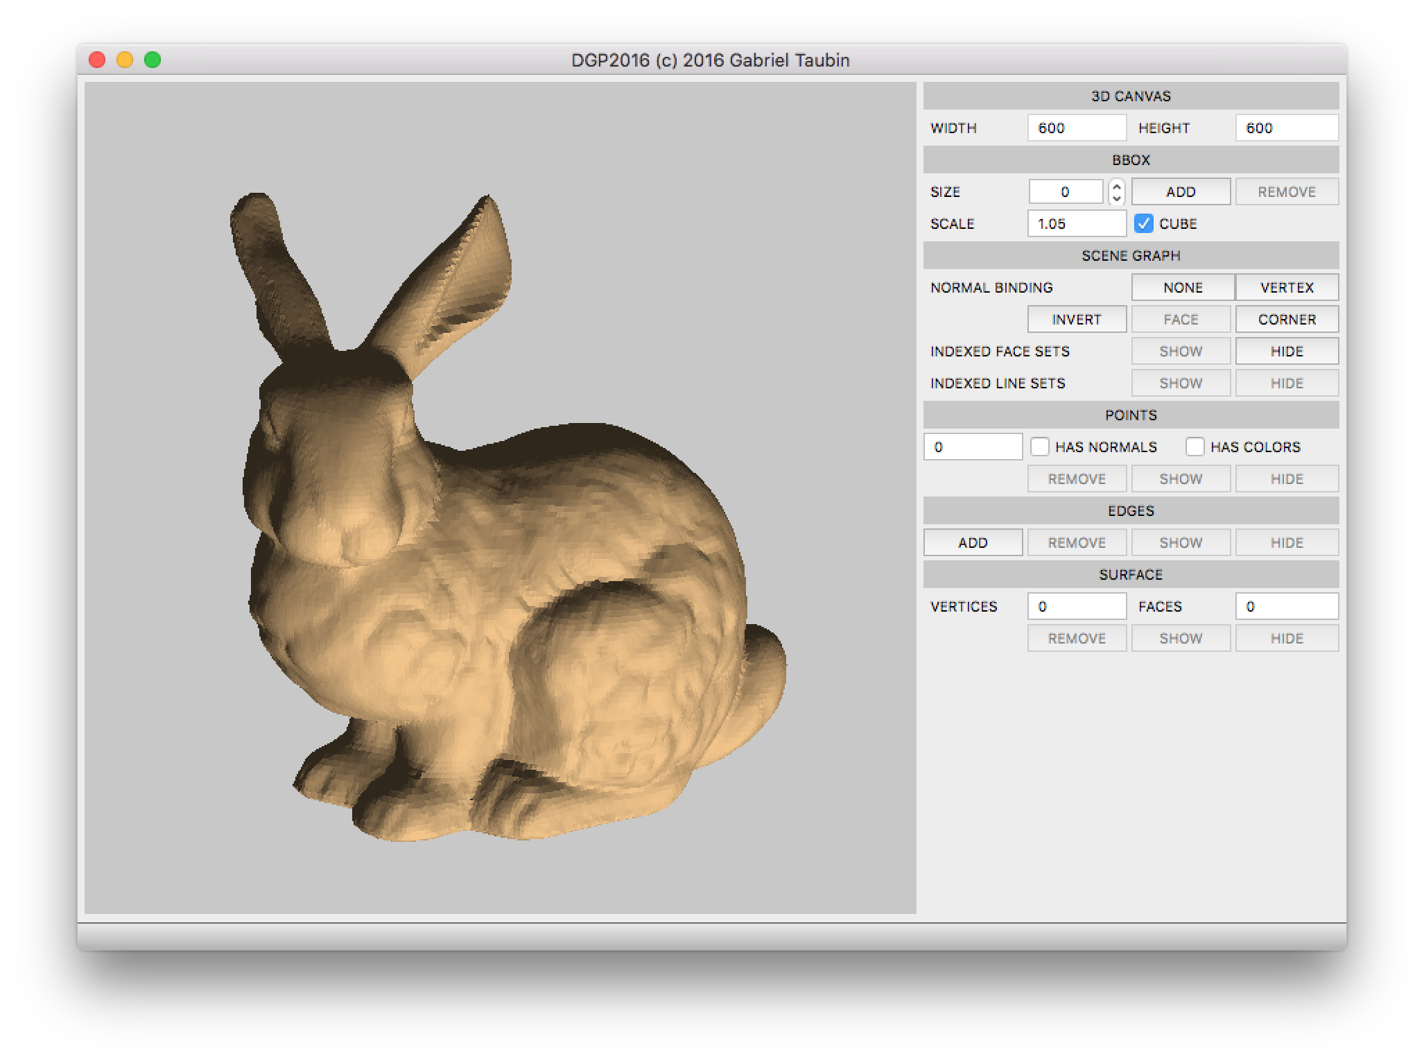The height and width of the screenshot is (1061, 1424).
Task: Click the BBOX REMOVE button
Action: [1287, 191]
